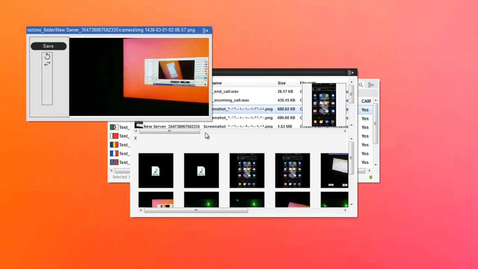Close the thumbnail panel with the X
Screen dimensions: 478x269
(135, 138)
